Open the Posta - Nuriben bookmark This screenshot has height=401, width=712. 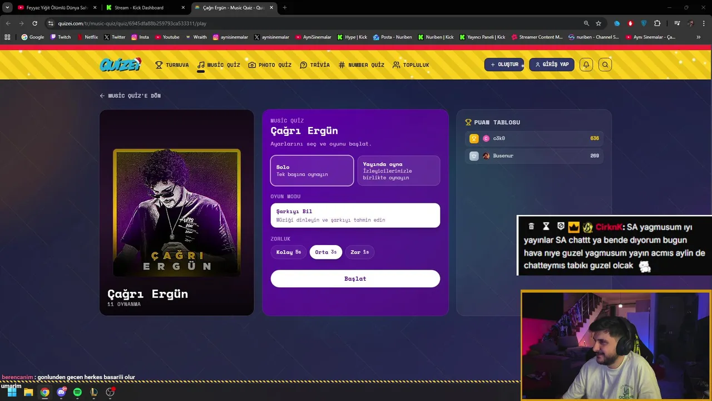tap(393, 37)
